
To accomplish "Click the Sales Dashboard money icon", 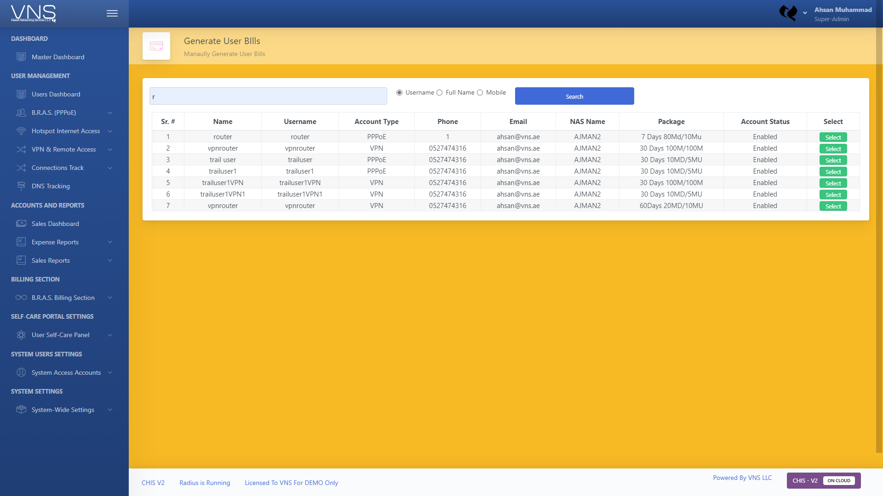I will (x=21, y=224).
